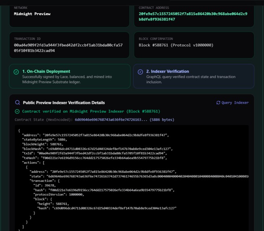Click the BLOCK CONFIRMATION label

click(x=156, y=39)
